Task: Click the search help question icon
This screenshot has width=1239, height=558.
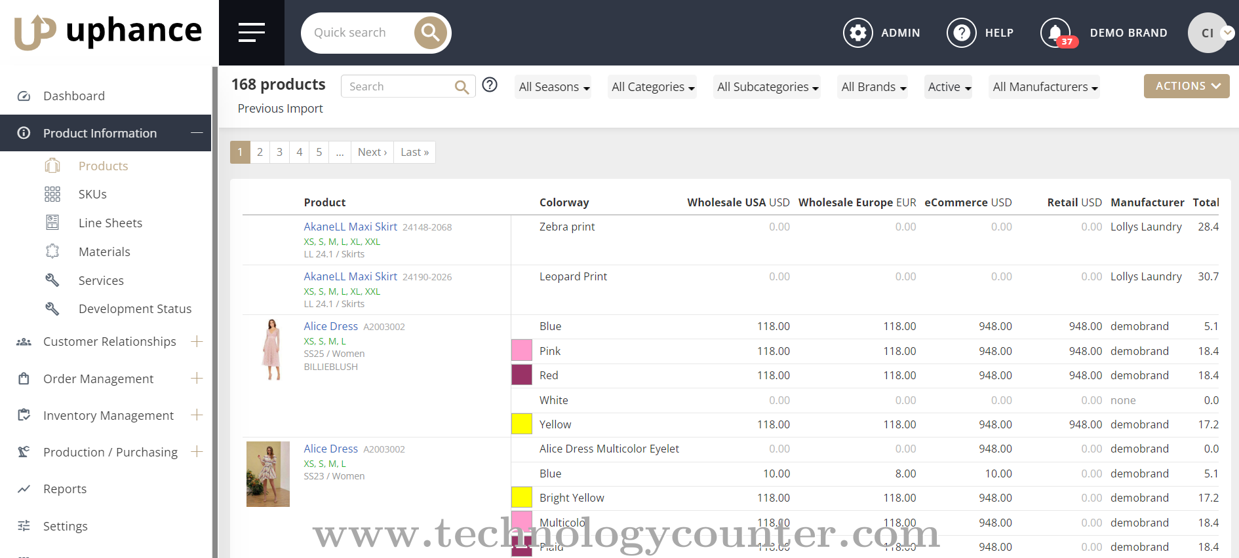Action: 490,85
